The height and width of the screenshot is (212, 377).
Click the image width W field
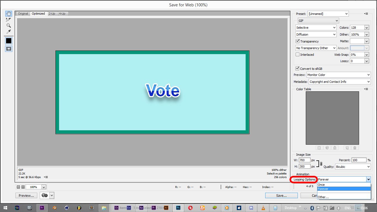pyautogui.click(x=304, y=160)
